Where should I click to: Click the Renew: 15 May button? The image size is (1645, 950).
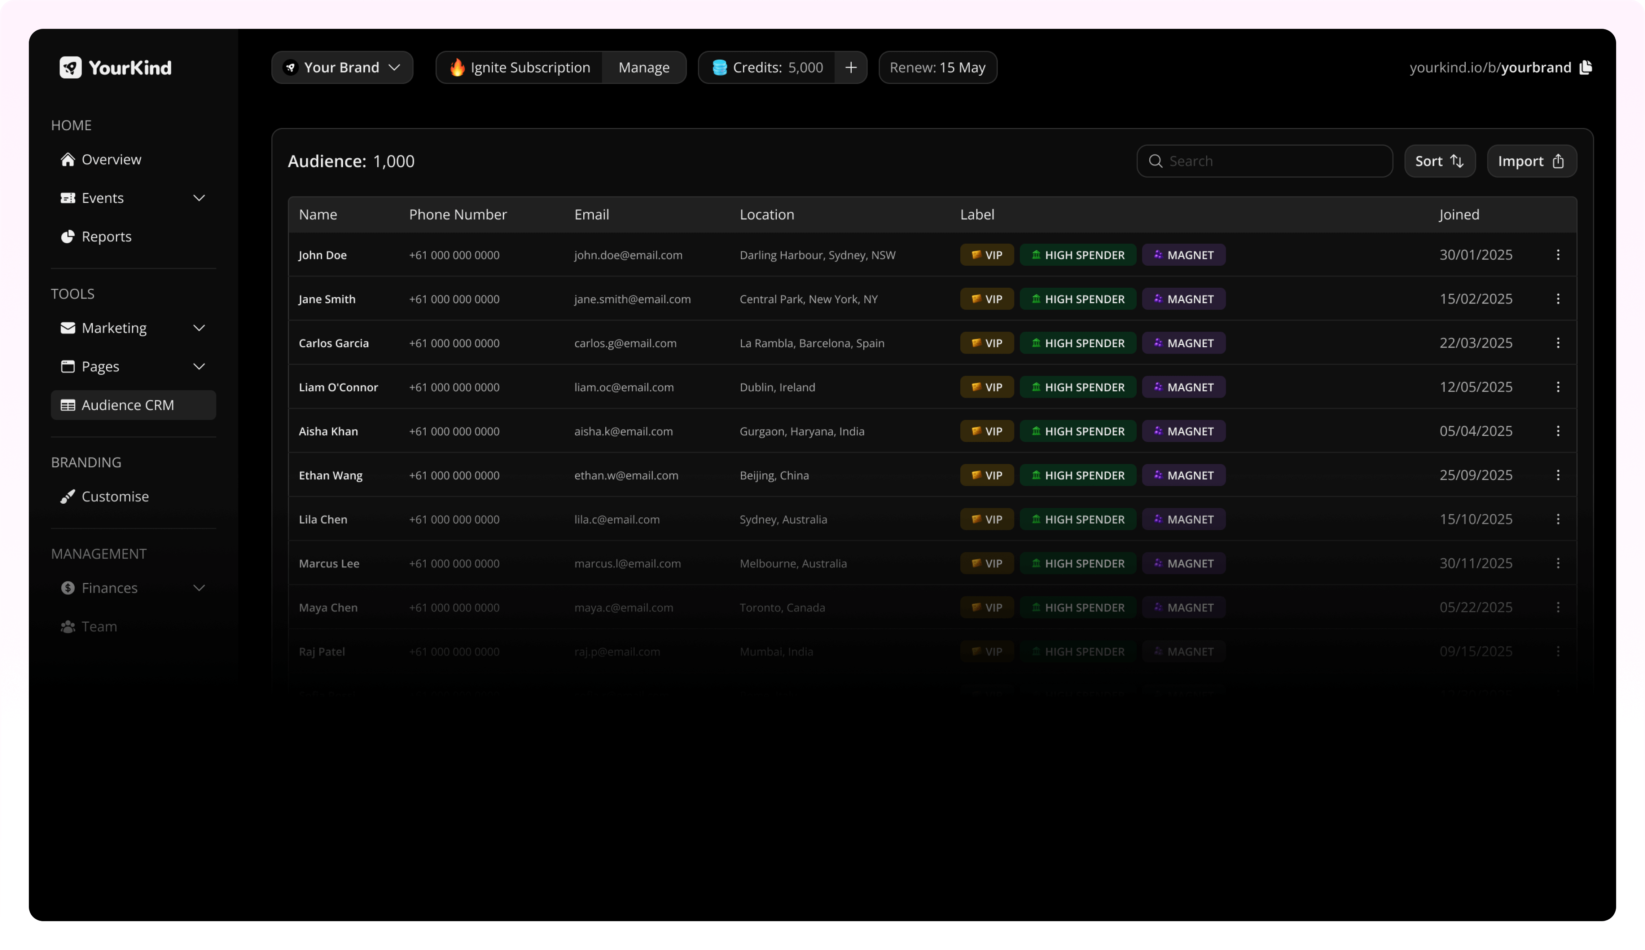937,67
